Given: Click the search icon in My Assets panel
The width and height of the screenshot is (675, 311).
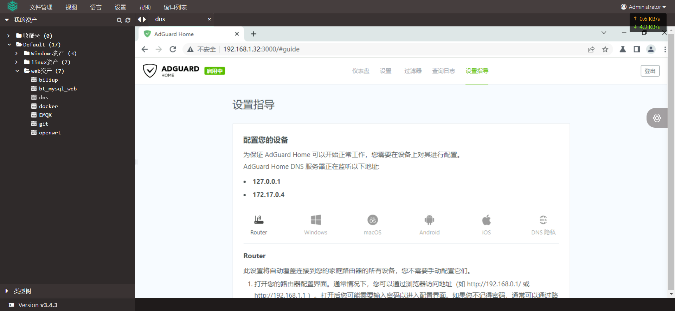Looking at the screenshot, I should [119, 20].
